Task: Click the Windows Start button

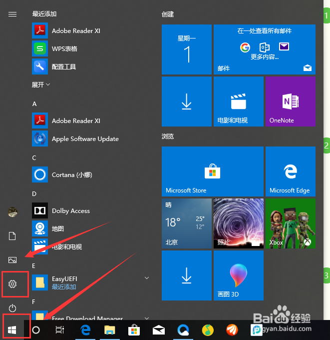Action: click(x=12, y=330)
